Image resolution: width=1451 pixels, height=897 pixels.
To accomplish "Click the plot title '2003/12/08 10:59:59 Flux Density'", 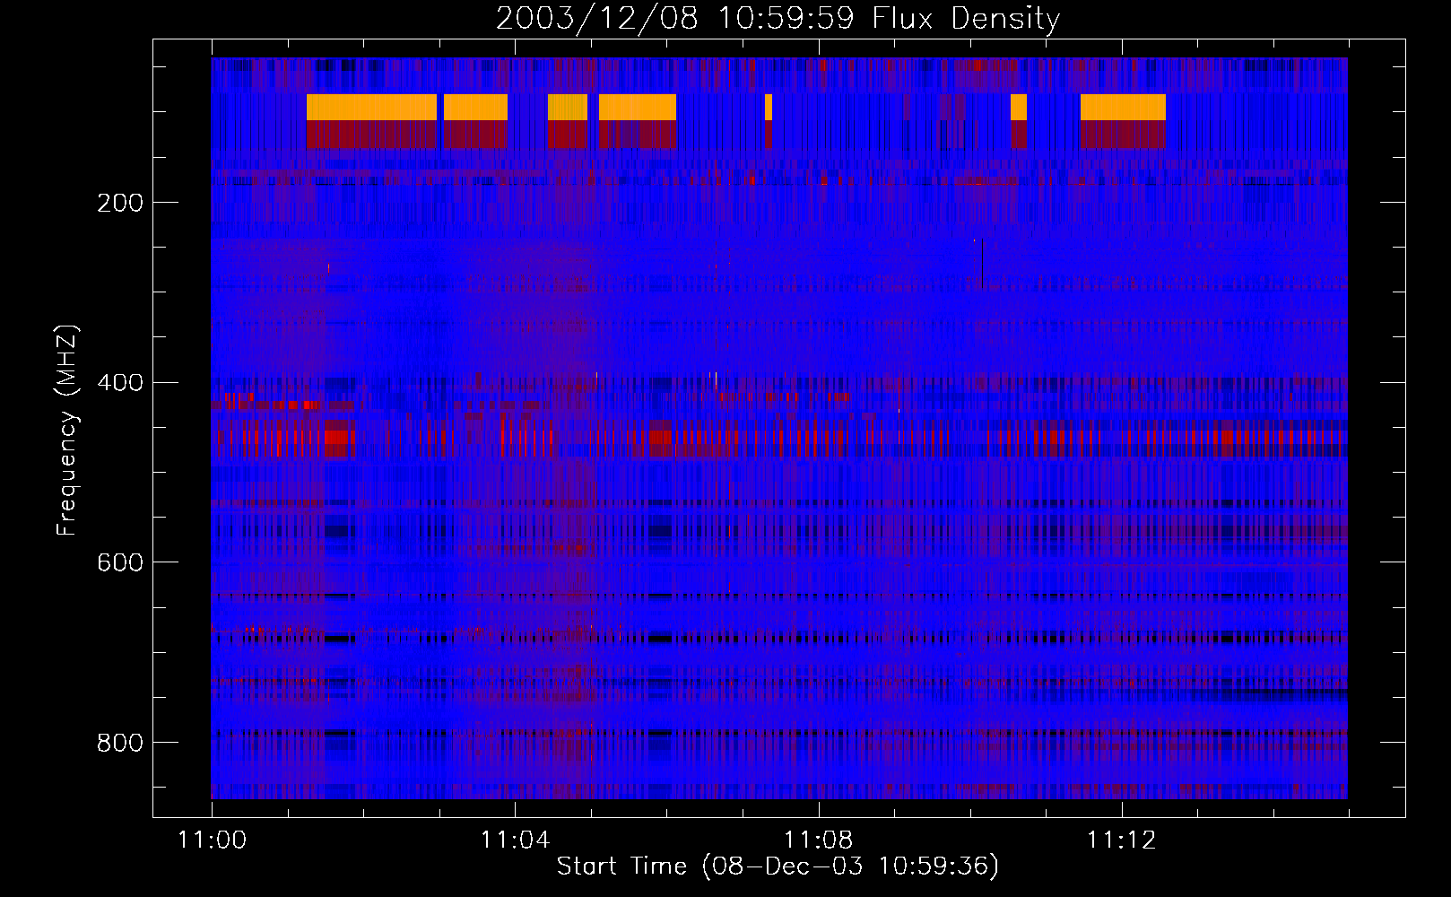I will [x=778, y=18].
